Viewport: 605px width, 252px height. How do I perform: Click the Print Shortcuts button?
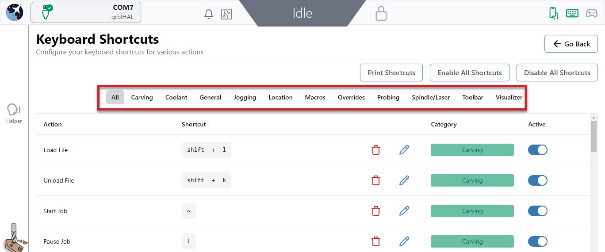point(391,73)
